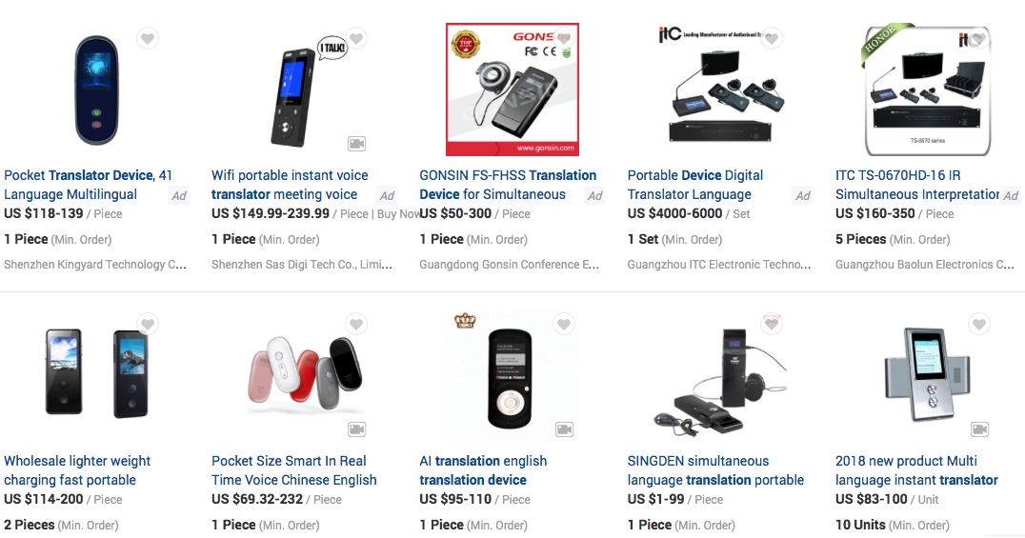Visit Guangzhou ITC Electronic Technology supplier link
Viewport: 1025px width, 538px height.
[x=719, y=265]
